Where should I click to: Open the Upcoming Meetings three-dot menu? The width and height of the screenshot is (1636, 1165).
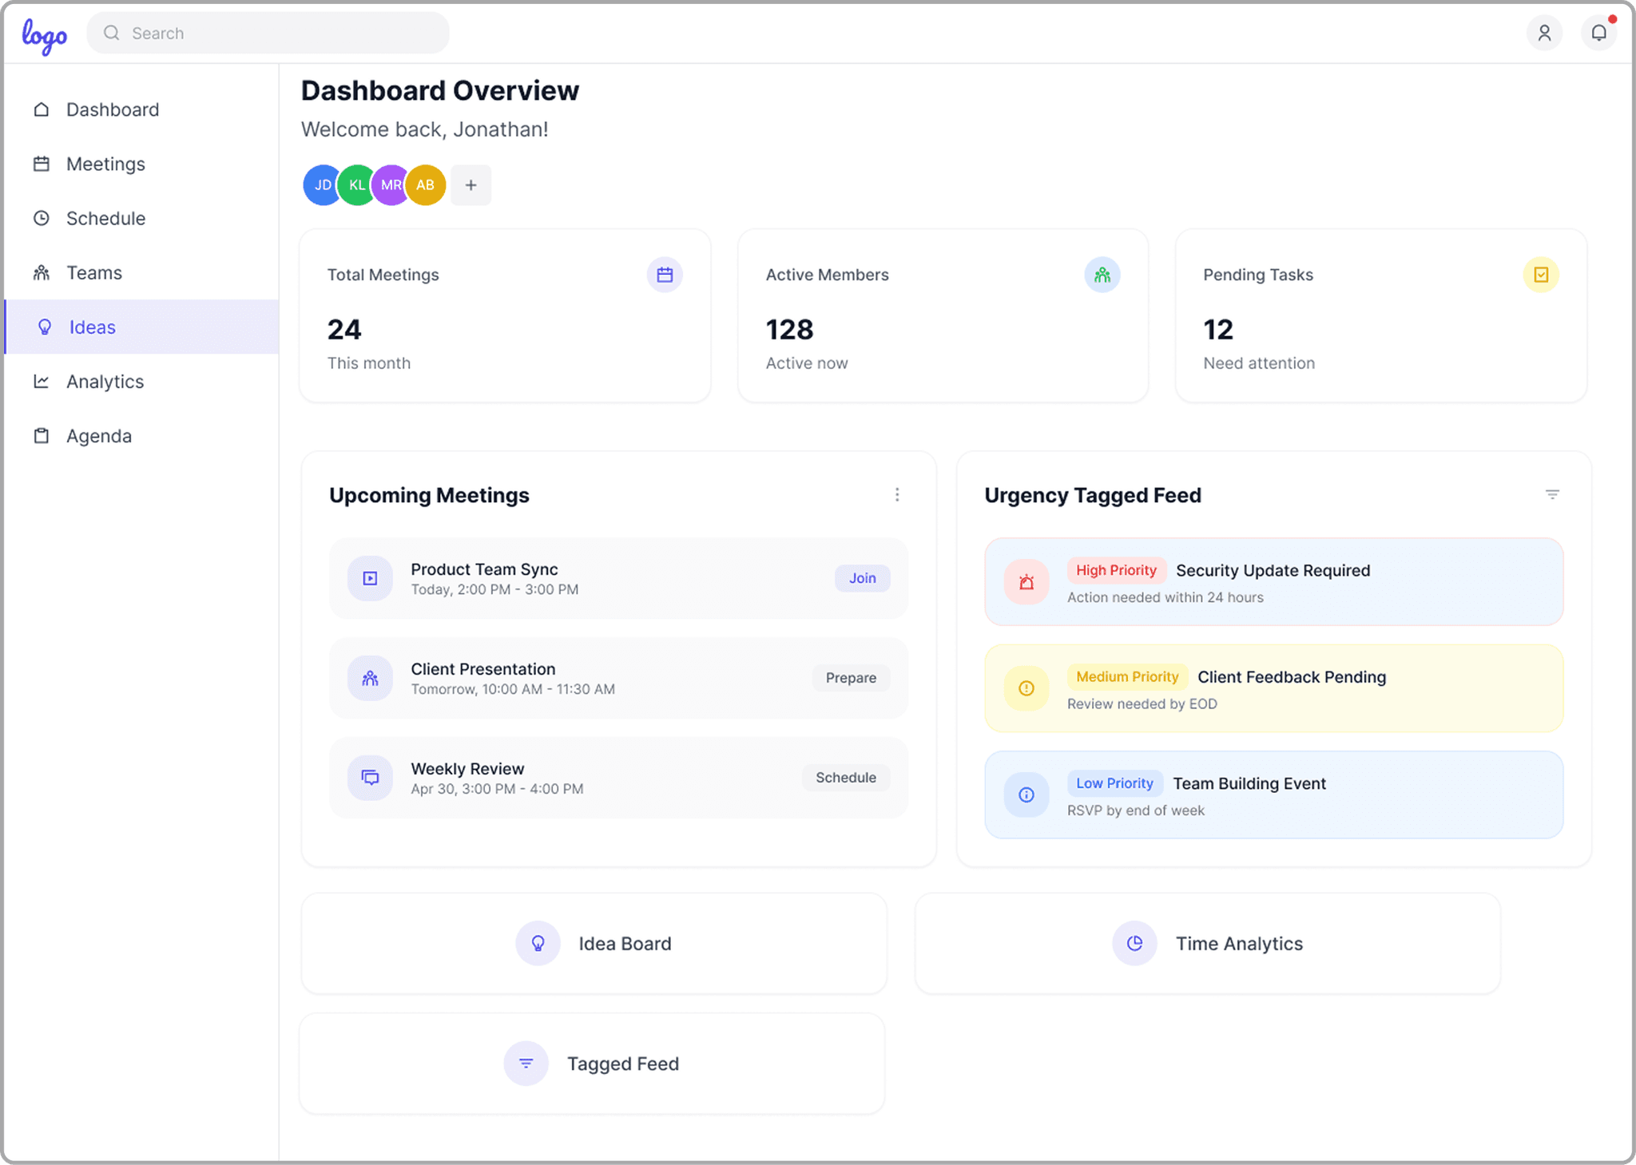tap(897, 495)
